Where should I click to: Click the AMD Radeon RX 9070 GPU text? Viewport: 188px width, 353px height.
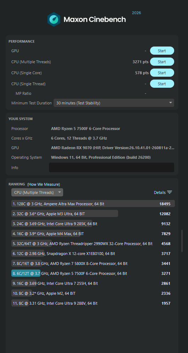tap(113, 148)
